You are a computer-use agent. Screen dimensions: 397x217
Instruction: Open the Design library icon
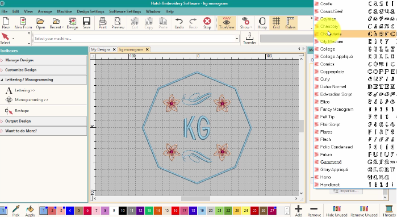click(72, 23)
